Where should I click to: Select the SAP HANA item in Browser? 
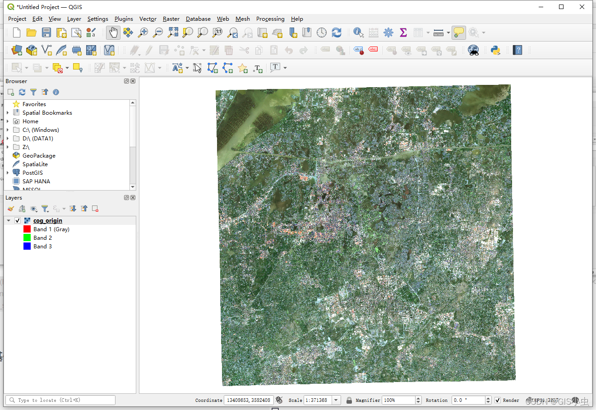click(x=36, y=182)
